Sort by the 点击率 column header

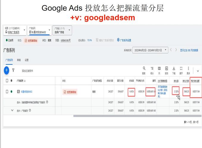[131, 81]
